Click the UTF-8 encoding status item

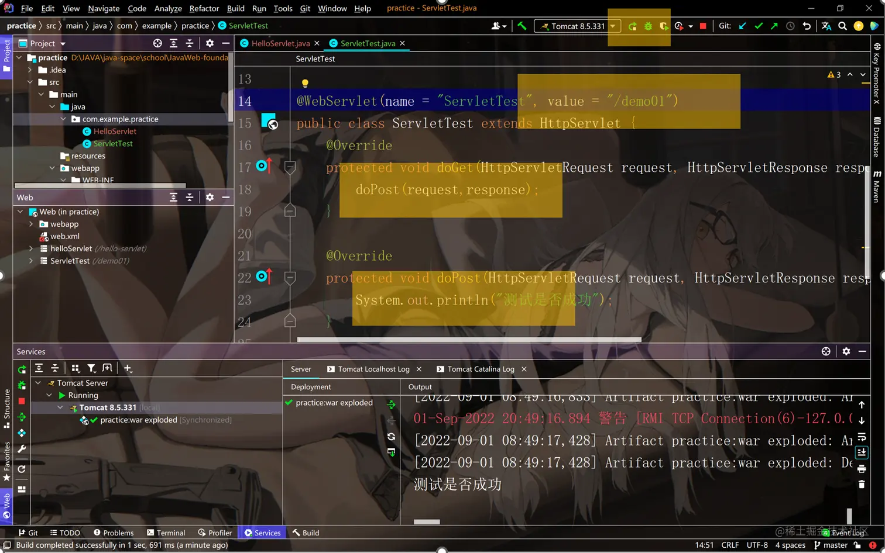757,545
